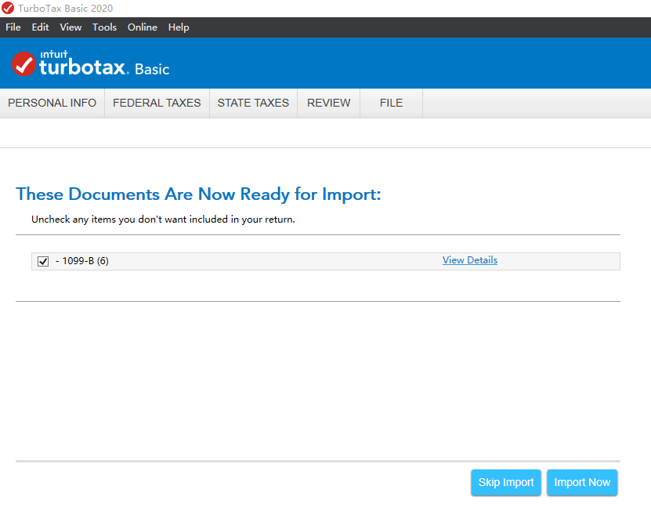The image size is (651, 508).
Task: Select the STATE TAXES tab
Action: coord(253,103)
